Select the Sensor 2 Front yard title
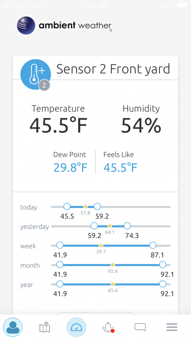Viewport: 191px width, 340px height. coord(113,69)
